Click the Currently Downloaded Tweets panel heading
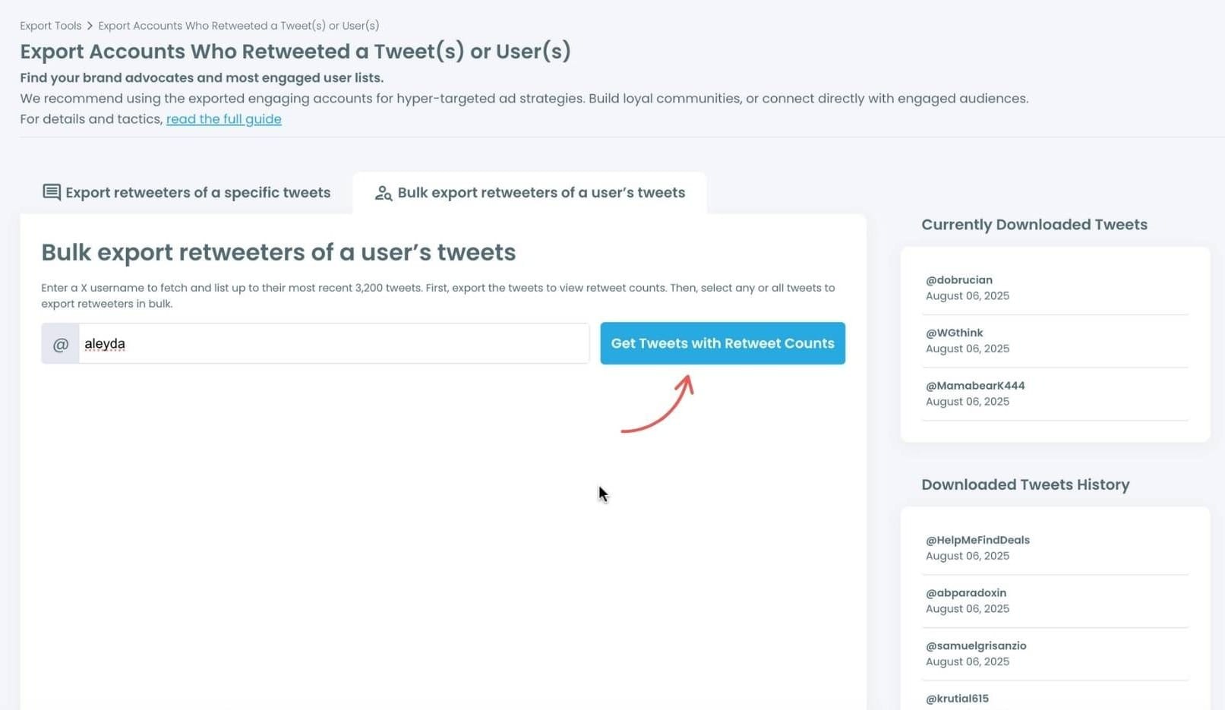The image size is (1225, 710). [1034, 224]
